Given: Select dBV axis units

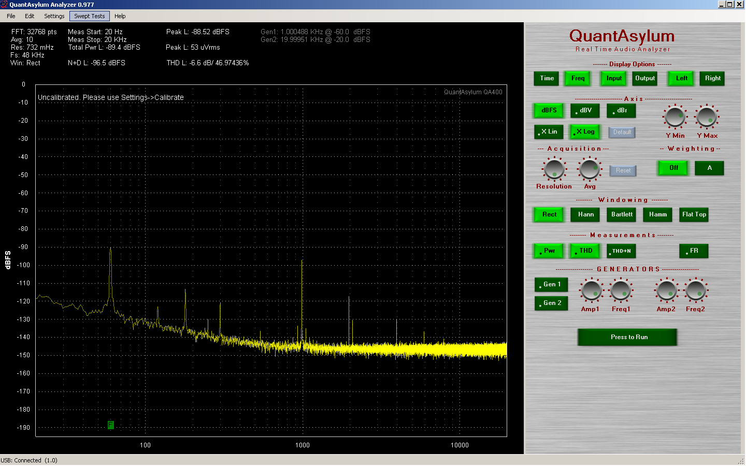Looking at the screenshot, I should point(585,111).
